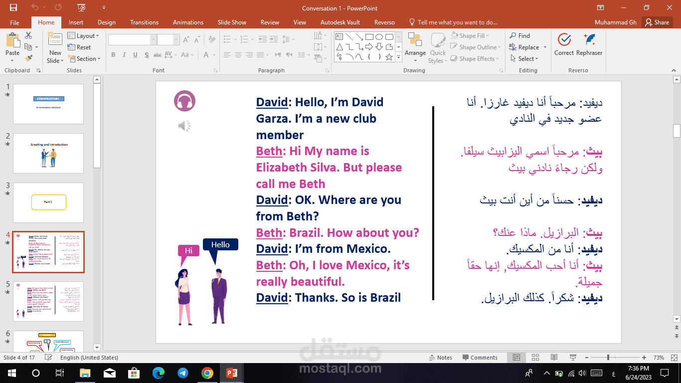Open the Shape Effects dropdown
This screenshot has height=383, width=681.
pos(474,59)
